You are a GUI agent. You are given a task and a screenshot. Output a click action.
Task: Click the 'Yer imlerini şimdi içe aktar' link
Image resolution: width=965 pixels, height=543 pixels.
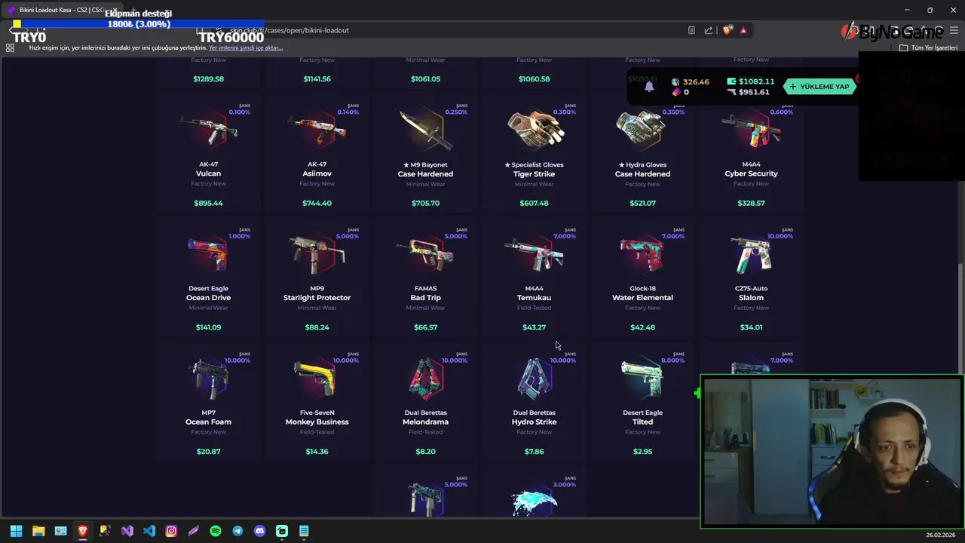click(x=246, y=48)
